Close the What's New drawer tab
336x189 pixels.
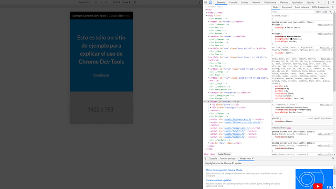click(x=253, y=159)
